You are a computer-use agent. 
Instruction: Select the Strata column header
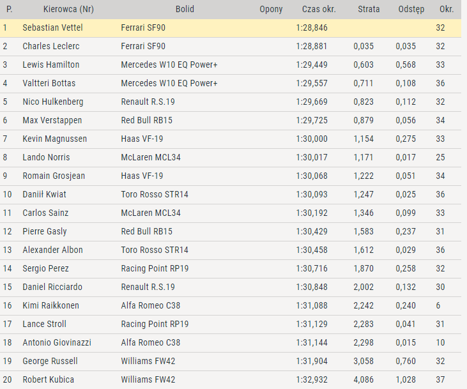tap(369, 10)
